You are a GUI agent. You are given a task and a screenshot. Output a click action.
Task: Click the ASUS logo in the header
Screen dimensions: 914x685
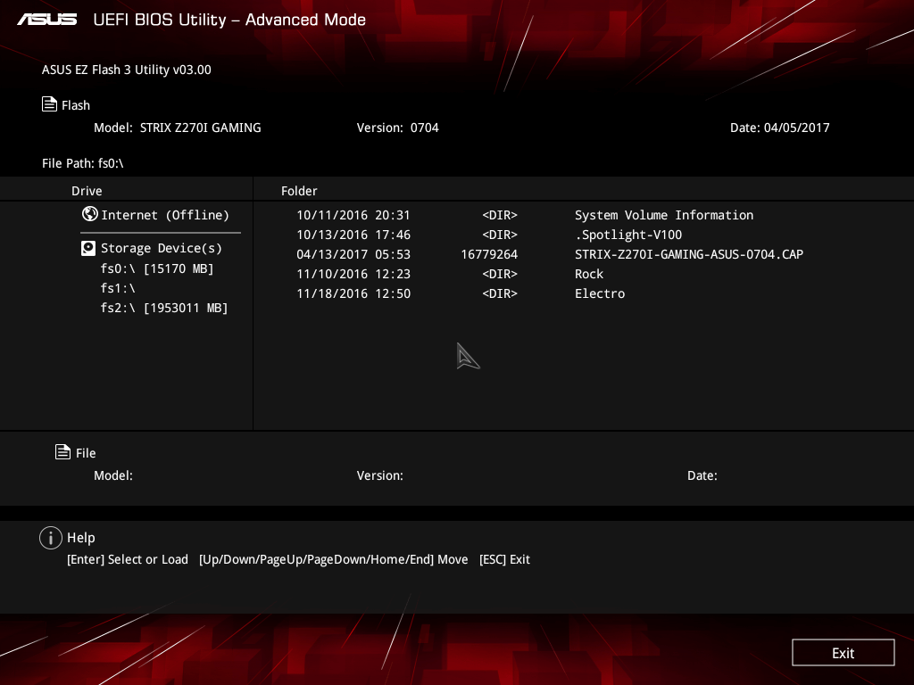[47, 20]
